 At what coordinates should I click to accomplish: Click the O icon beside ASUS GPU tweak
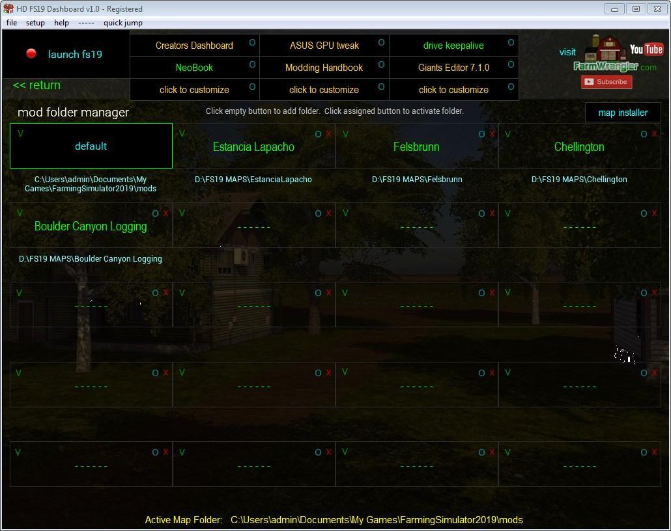pyautogui.click(x=381, y=43)
